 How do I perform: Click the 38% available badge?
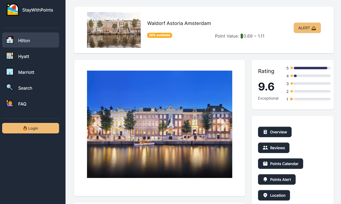coord(159,35)
